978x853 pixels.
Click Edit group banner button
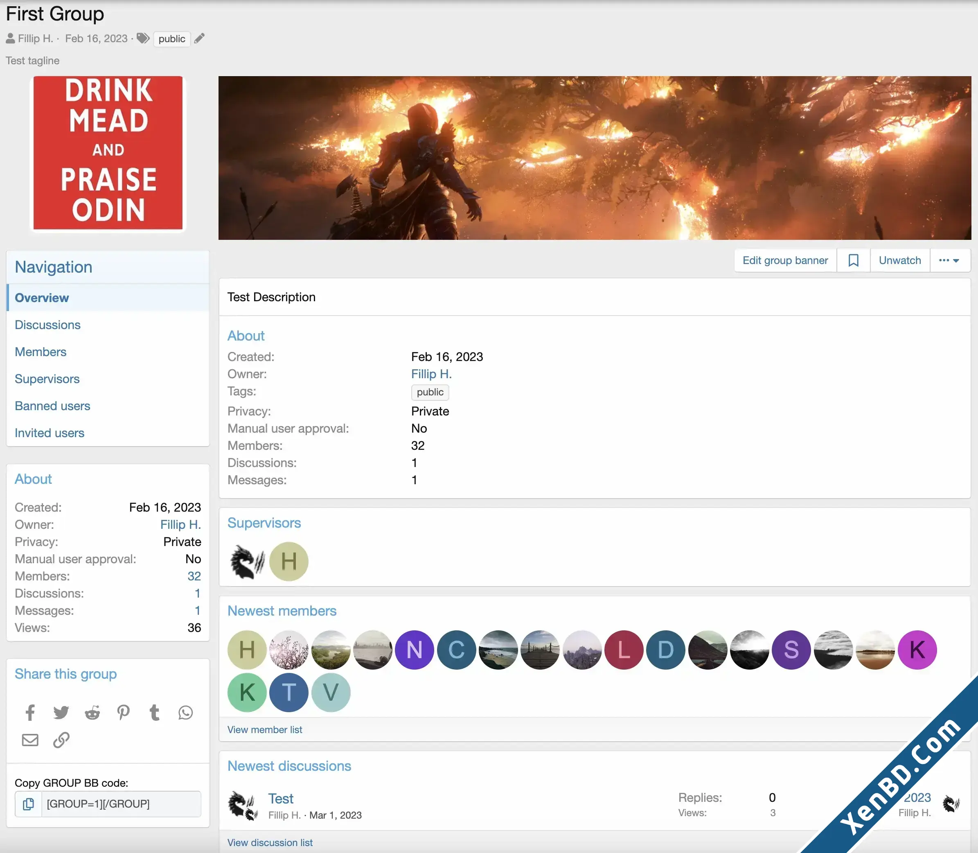click(785, 260)
